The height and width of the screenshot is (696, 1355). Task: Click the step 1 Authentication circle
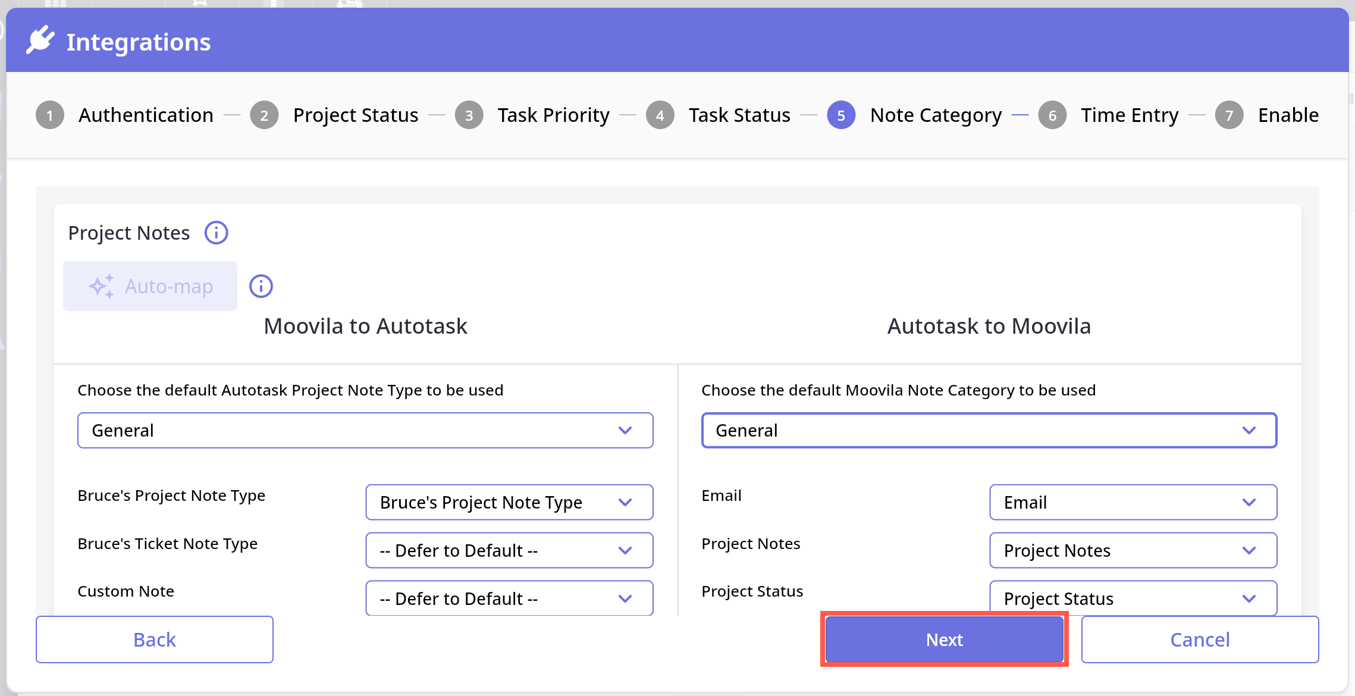click(50, 115)
